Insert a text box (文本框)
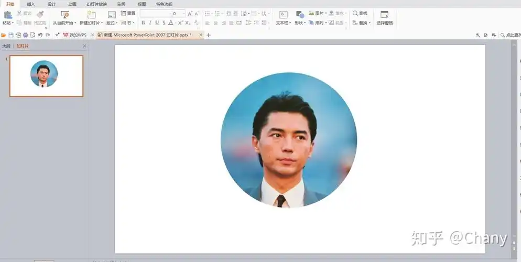Screen dimensions: 521x262 tap(283, 15)
